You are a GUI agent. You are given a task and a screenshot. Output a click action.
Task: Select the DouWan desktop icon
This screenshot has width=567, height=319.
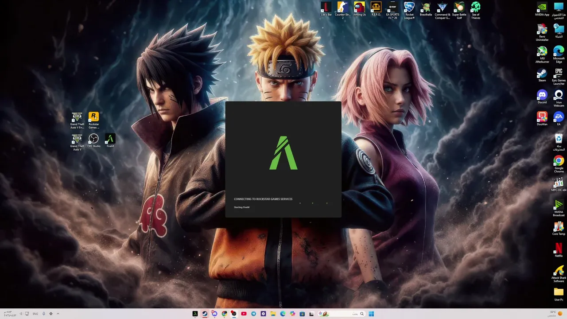coord(542,118)
